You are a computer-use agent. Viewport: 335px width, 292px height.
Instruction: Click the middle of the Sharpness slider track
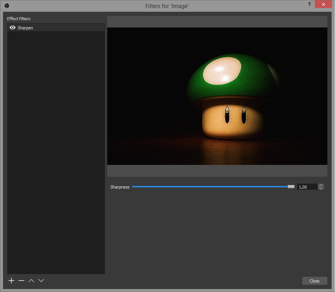[213, 187]
